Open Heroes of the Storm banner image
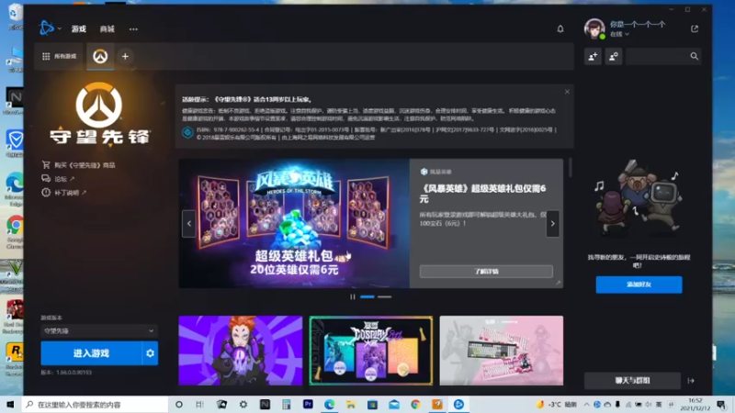This screenshot has width=735, height=413. click(294, 223)
